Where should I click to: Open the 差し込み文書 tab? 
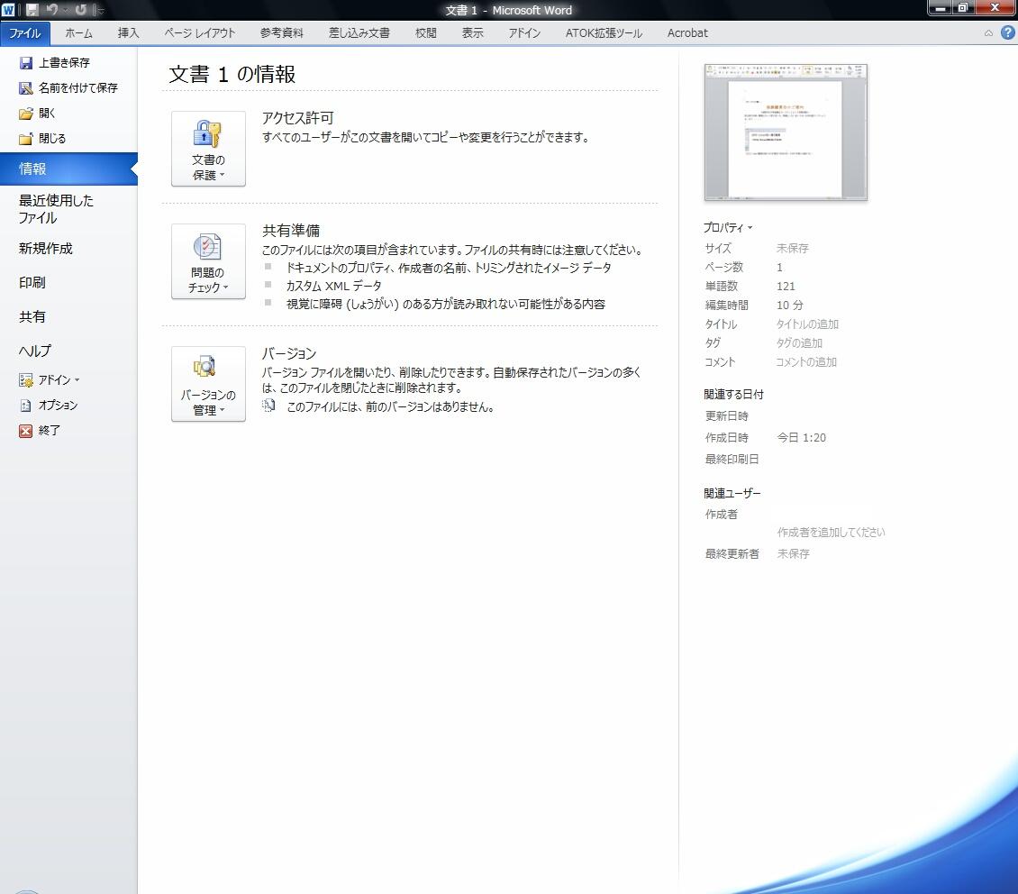tap(359, 33)
